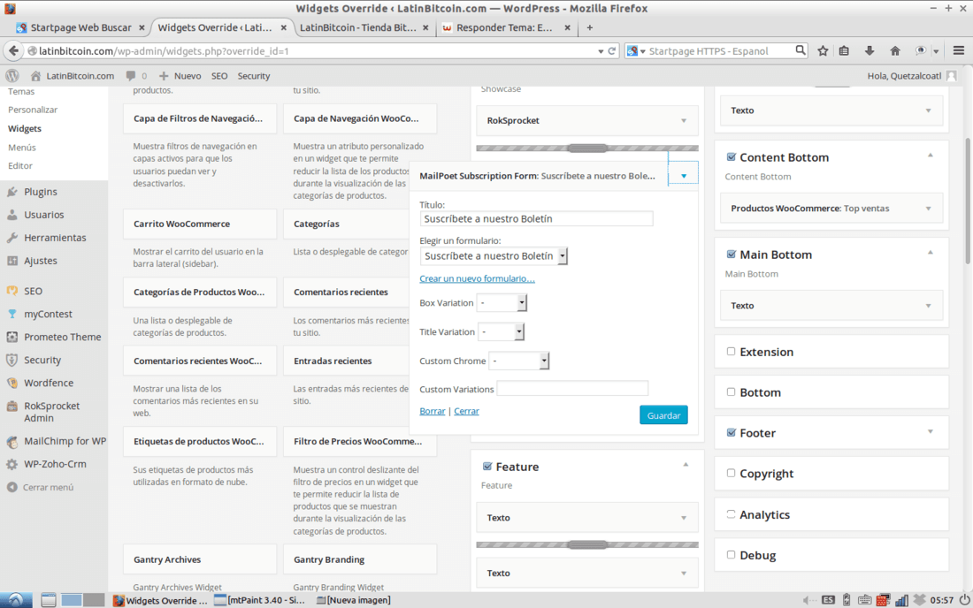Go back with browser back arrow
The width and height of the screenshot is (973, 608).
[13, 51]
